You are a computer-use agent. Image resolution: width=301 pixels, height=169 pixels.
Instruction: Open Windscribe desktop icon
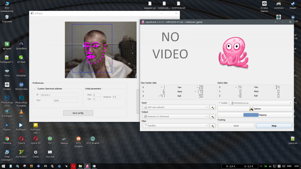(x=21, y=86)
